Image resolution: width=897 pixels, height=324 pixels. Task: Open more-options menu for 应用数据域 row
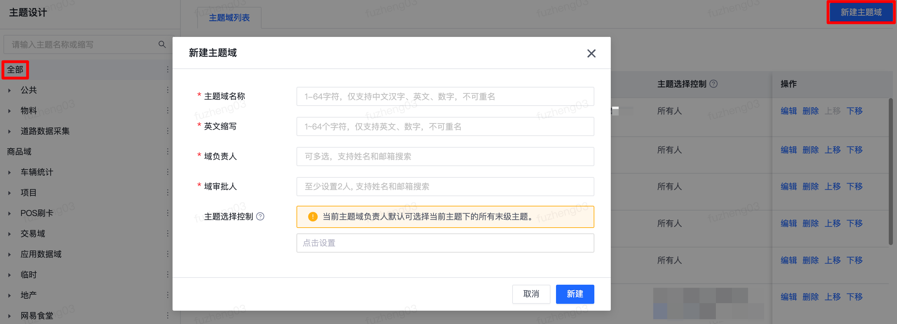(x=167, y=254)
